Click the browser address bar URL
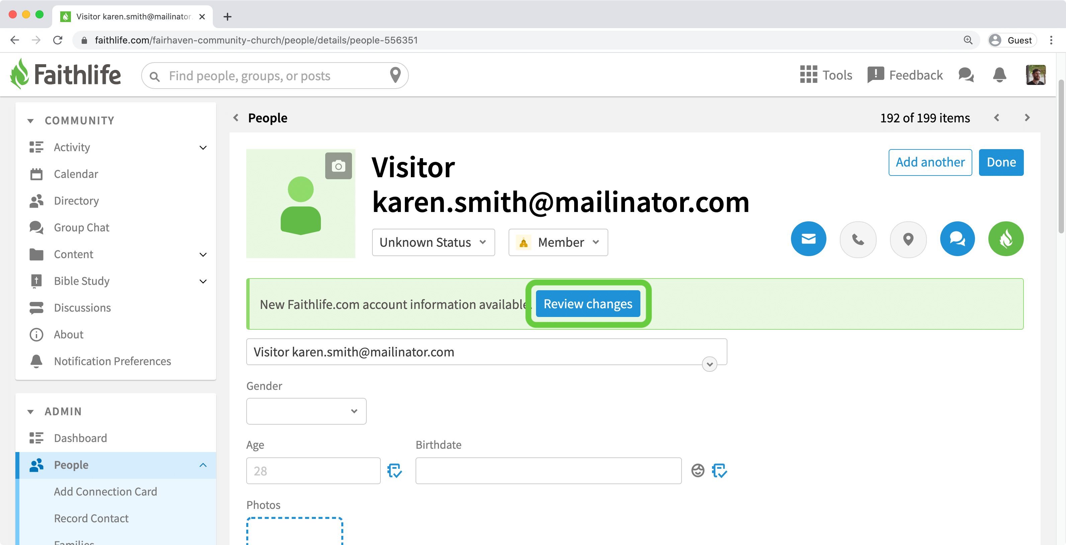The image size is (1066, 545). coord(256,40)
